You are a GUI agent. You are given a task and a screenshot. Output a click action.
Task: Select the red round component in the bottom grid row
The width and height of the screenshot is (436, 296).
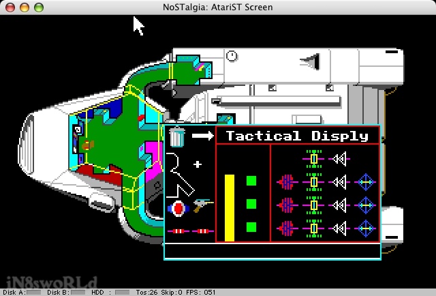(287, 228)
